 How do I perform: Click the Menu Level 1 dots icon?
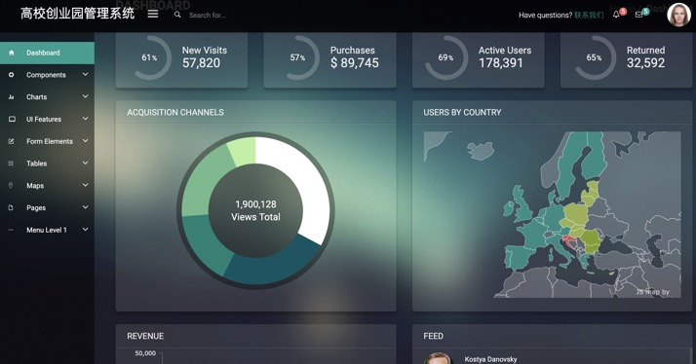pos(11,230)
